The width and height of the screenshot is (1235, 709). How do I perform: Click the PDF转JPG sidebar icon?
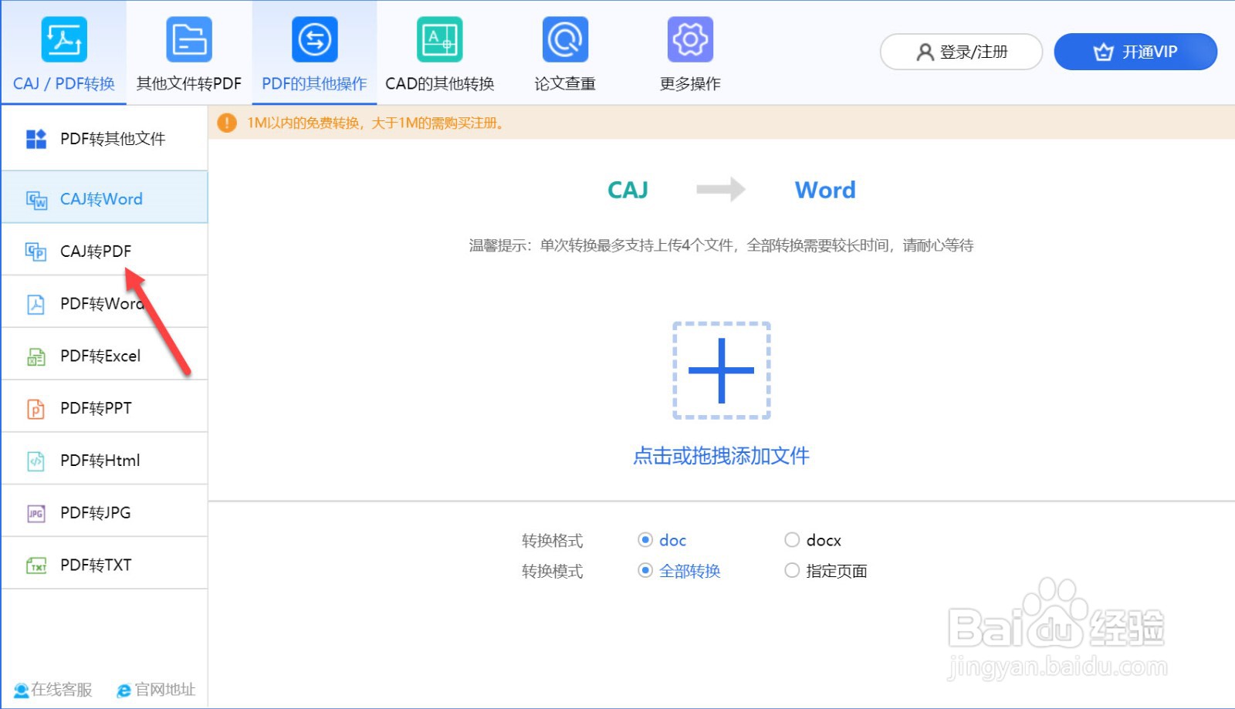click(x=36, y=513)
